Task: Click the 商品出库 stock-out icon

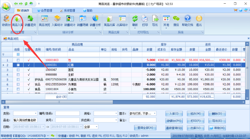Action: [109, 21]
